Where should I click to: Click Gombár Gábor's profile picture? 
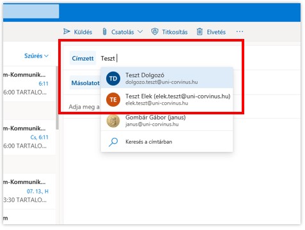113,121
